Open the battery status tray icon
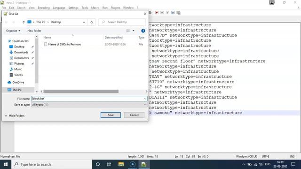The image size is (301, 169). point(249,164)
